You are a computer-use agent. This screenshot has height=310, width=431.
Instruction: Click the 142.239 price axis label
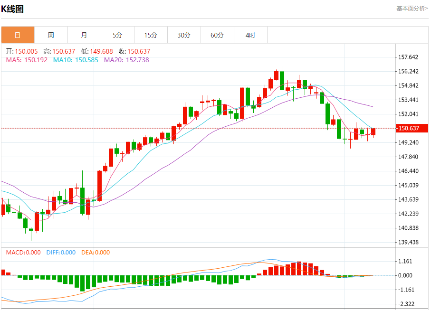tap(408, 214)
